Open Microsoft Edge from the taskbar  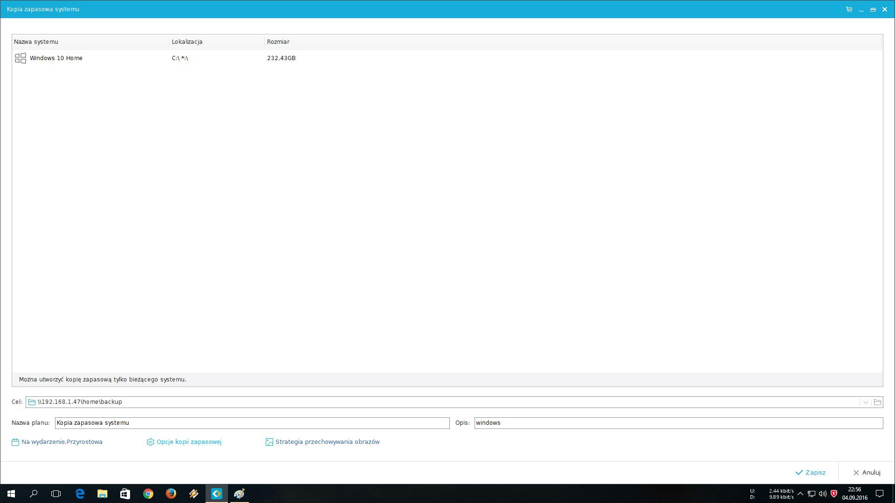point(80,494)
